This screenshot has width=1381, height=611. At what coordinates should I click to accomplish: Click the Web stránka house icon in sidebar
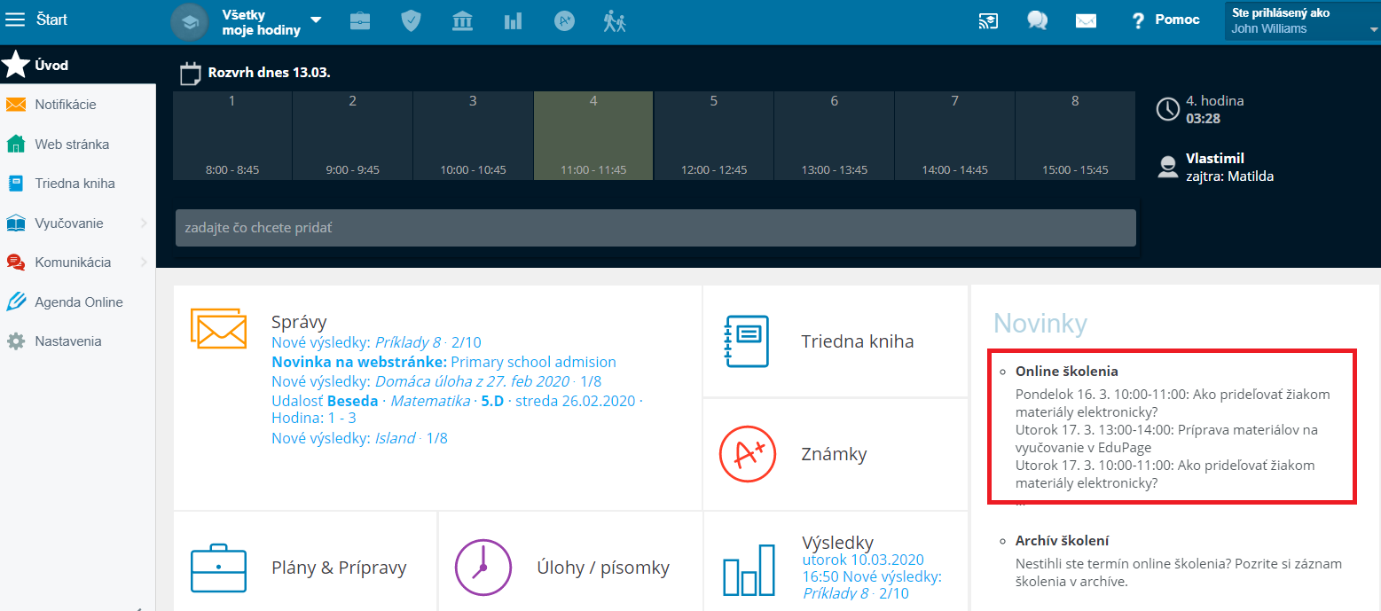(x=16, y=144)
